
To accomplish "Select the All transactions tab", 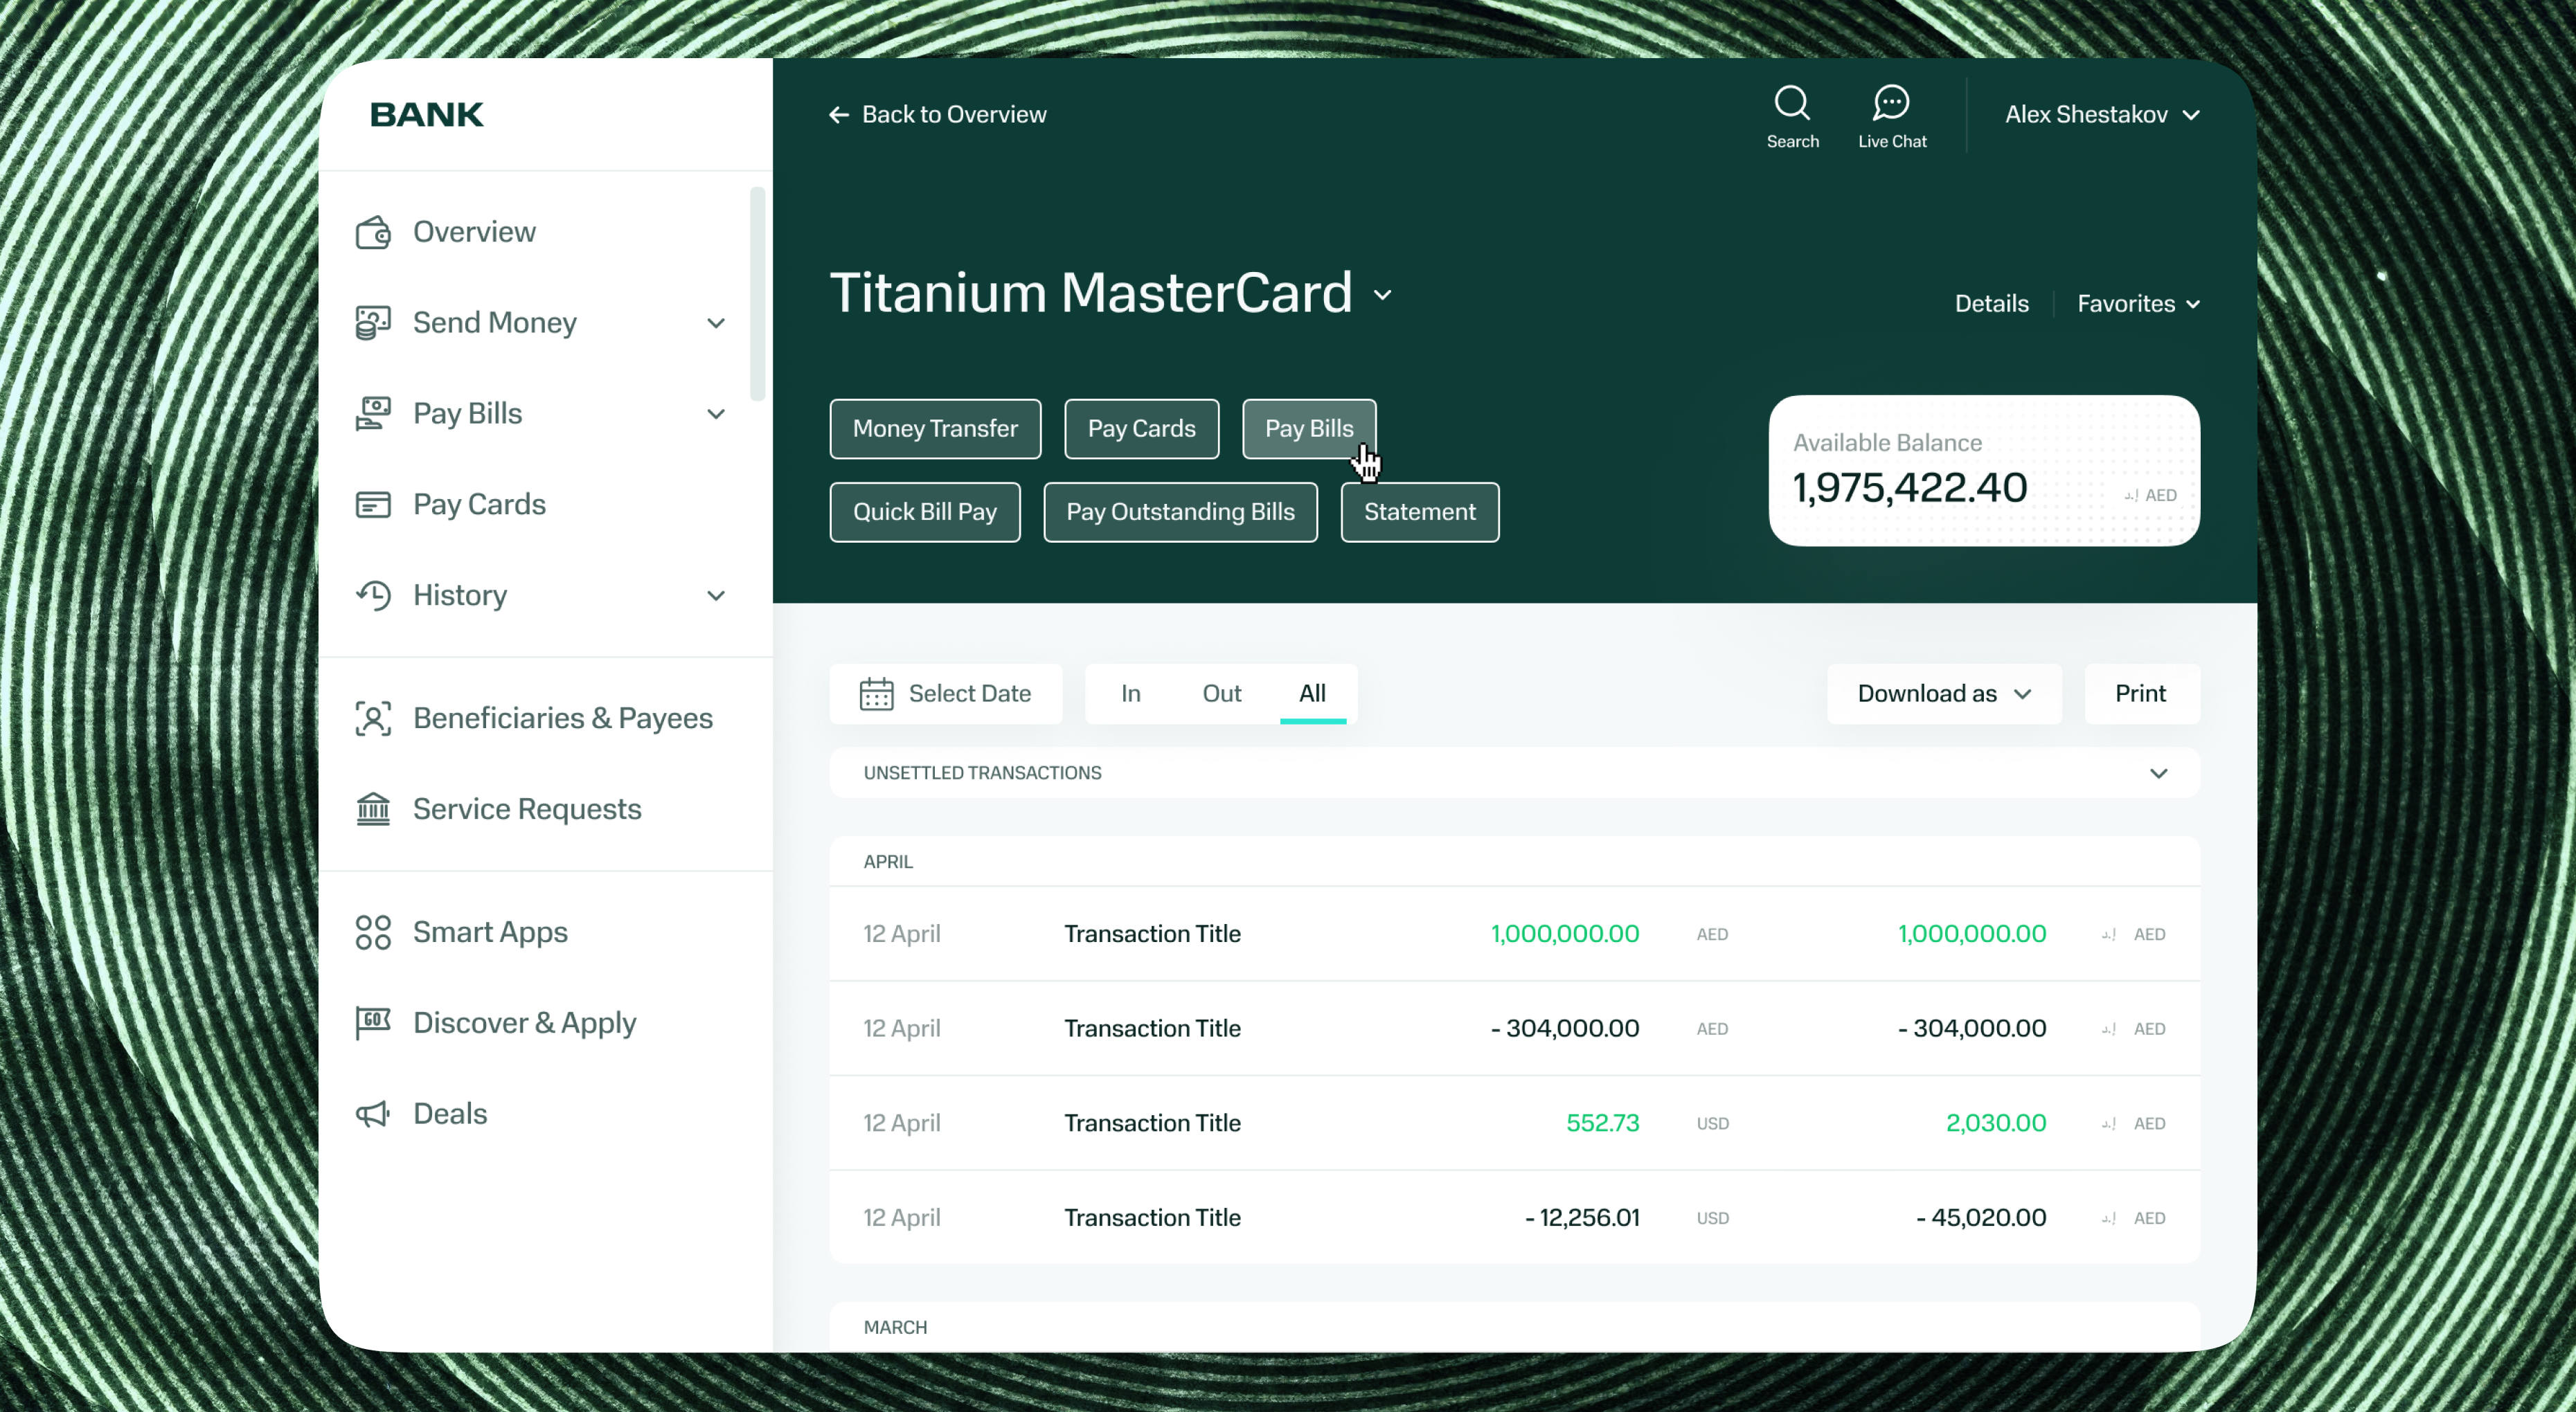I will 1312,694.
